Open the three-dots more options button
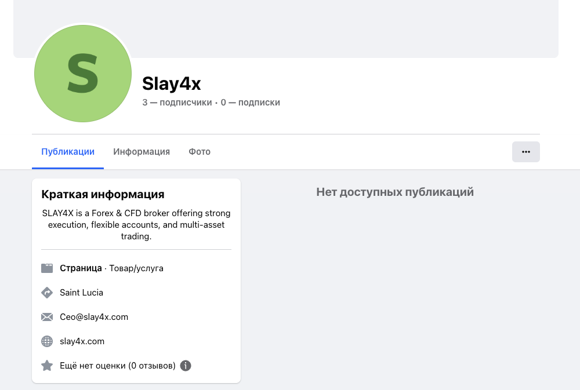 pyautogui.click(x=525, y=152)
